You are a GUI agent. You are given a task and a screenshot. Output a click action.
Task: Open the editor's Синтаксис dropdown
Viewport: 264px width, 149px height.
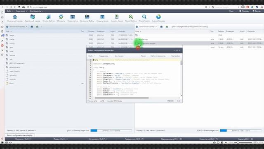[120, 56]
